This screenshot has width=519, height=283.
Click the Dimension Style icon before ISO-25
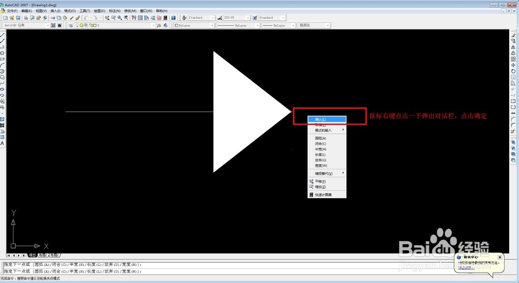220,18
